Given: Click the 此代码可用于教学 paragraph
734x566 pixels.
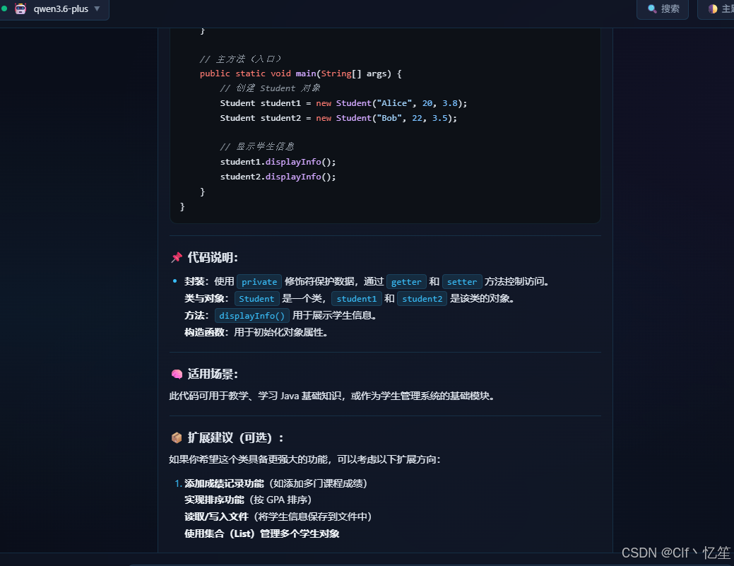Looking at the screenshot, I should click(332, 396).
